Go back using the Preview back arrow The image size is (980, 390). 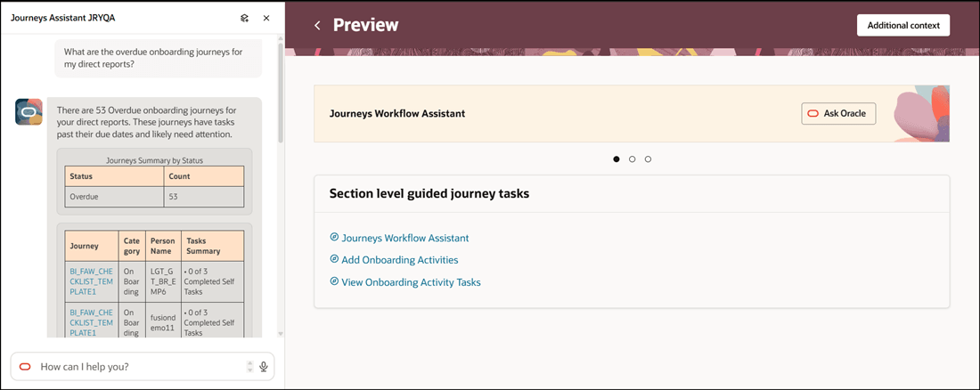coord(317,25)
